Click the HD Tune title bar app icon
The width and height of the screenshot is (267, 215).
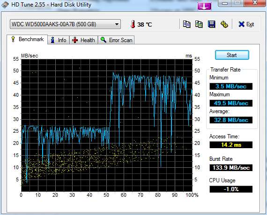coord(5,5)
